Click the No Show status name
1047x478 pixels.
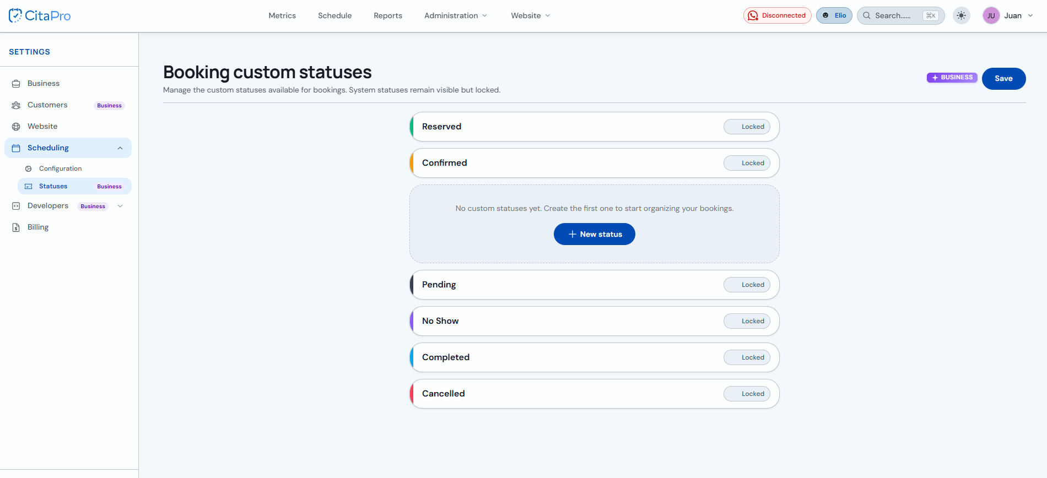(x=440, y=321)
